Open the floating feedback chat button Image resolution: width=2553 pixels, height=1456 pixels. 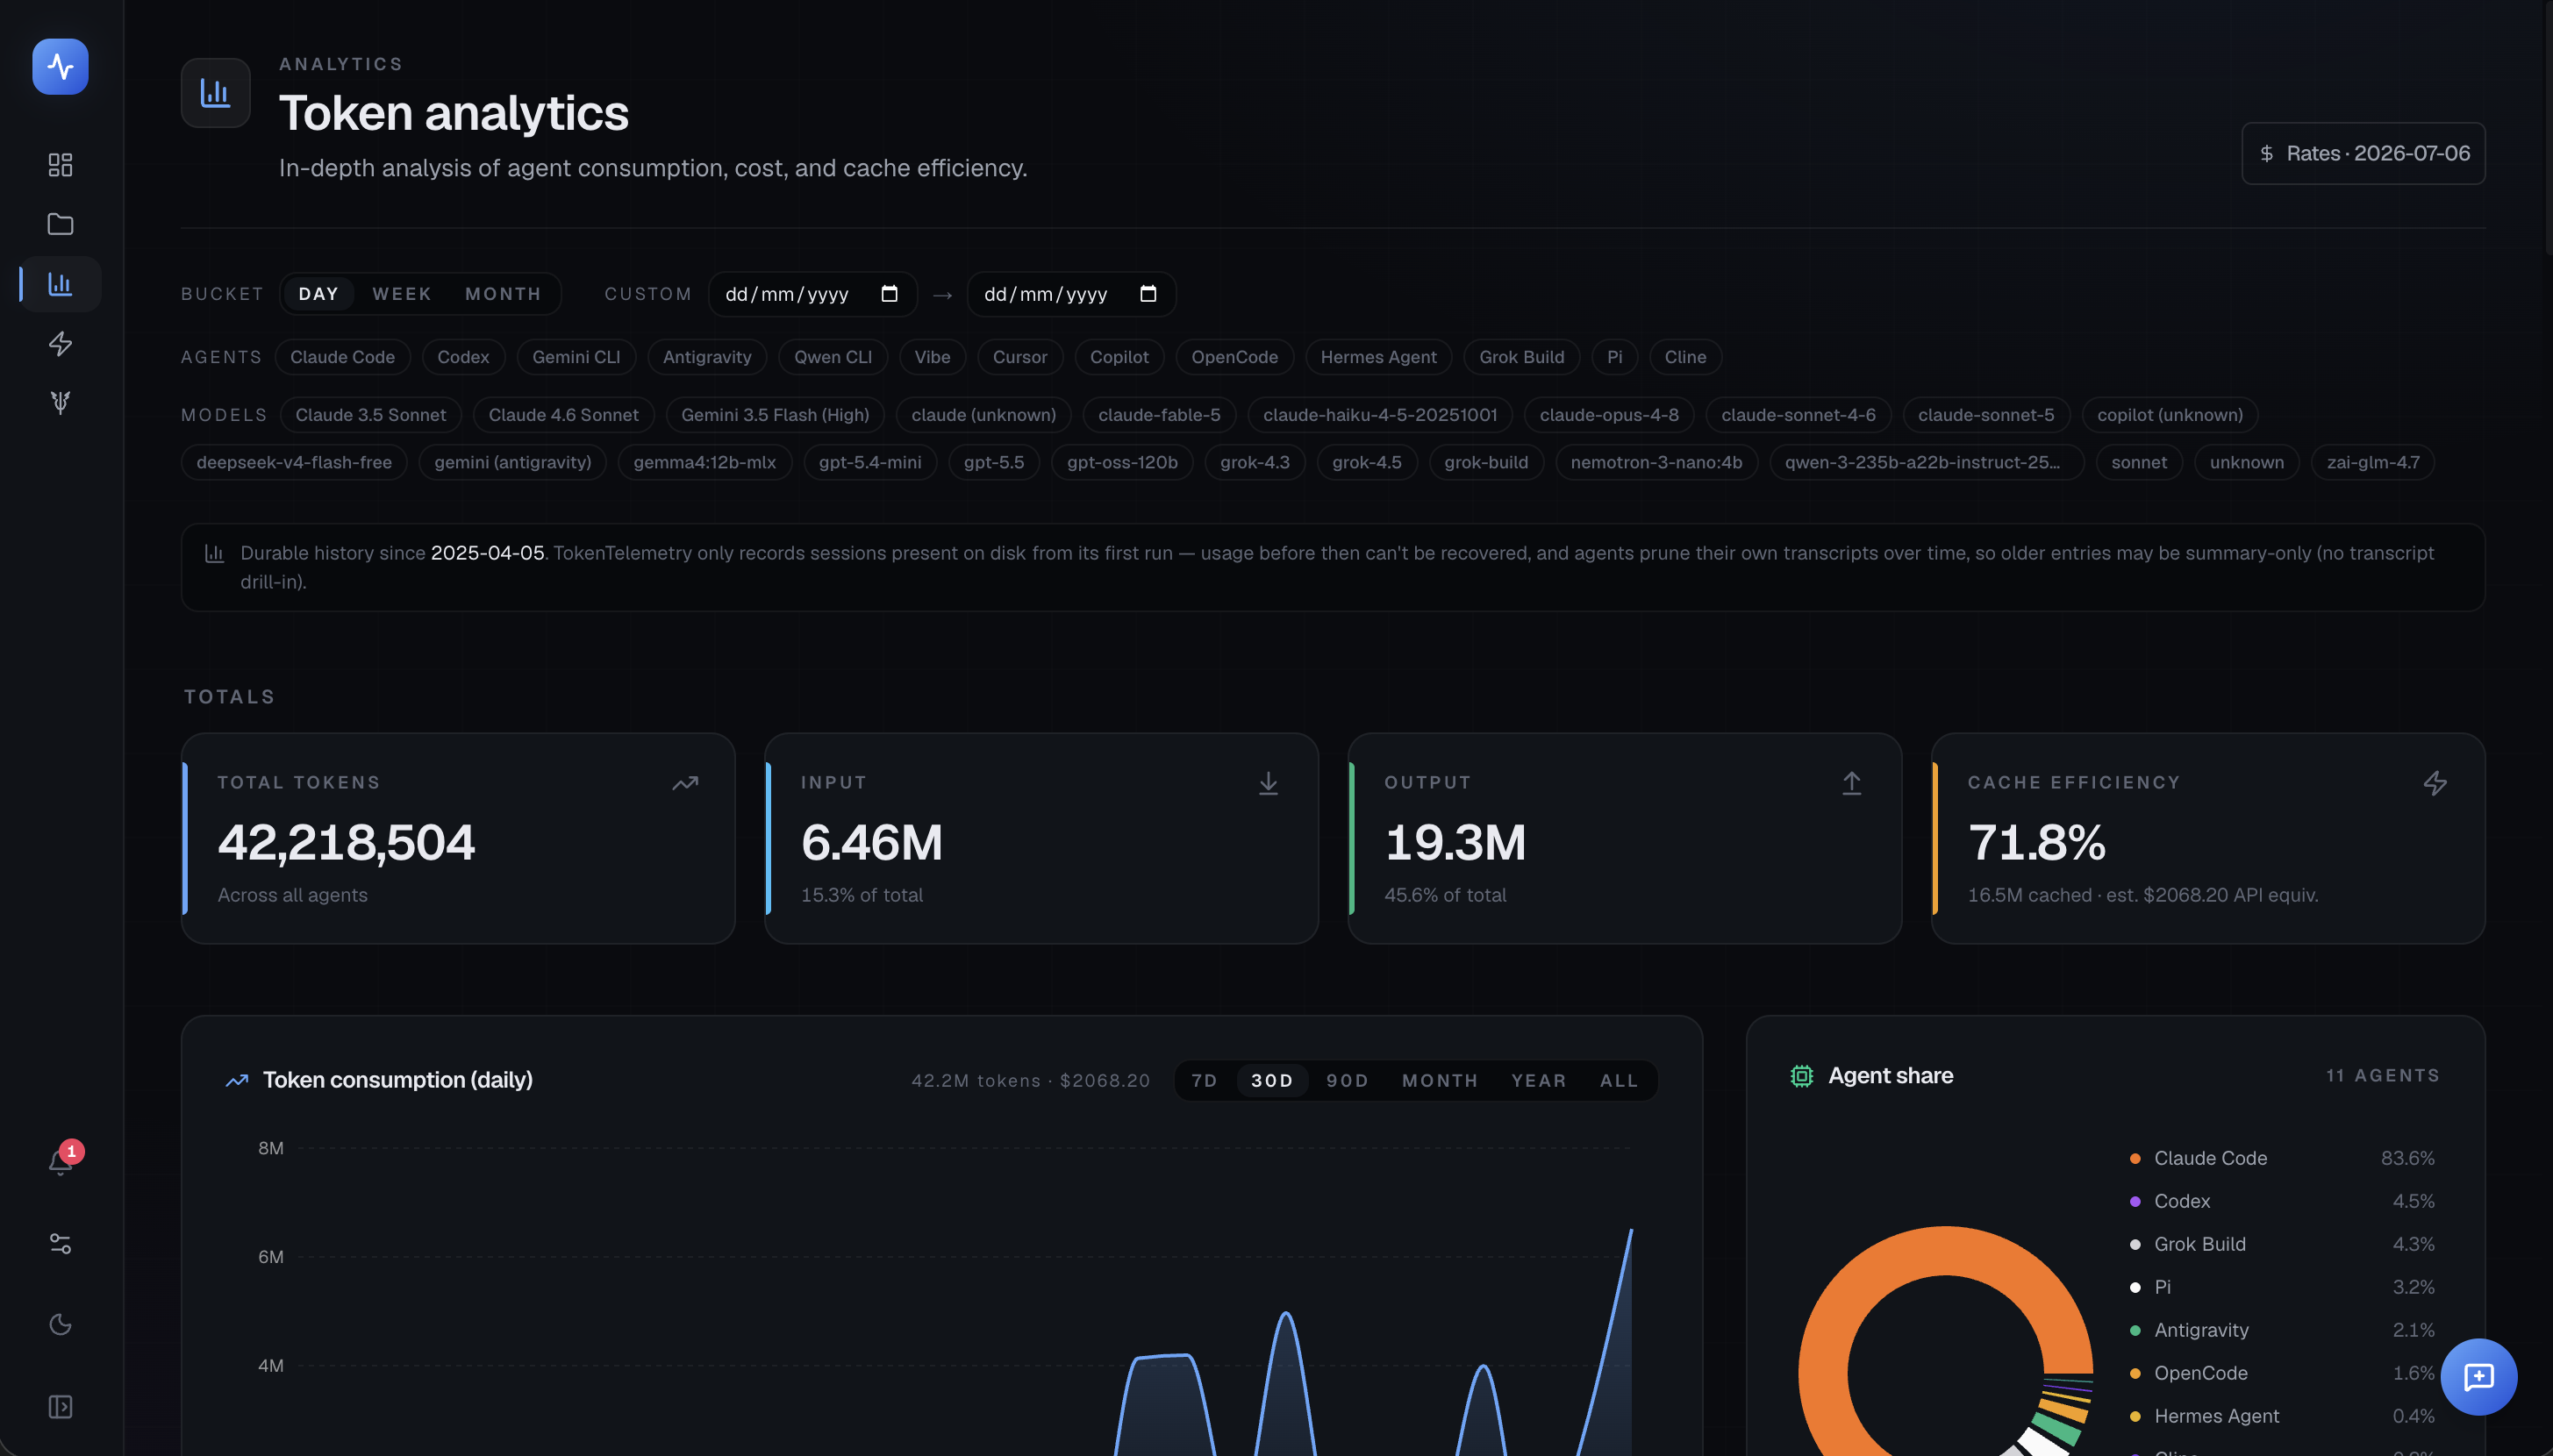point(2478,1377)
